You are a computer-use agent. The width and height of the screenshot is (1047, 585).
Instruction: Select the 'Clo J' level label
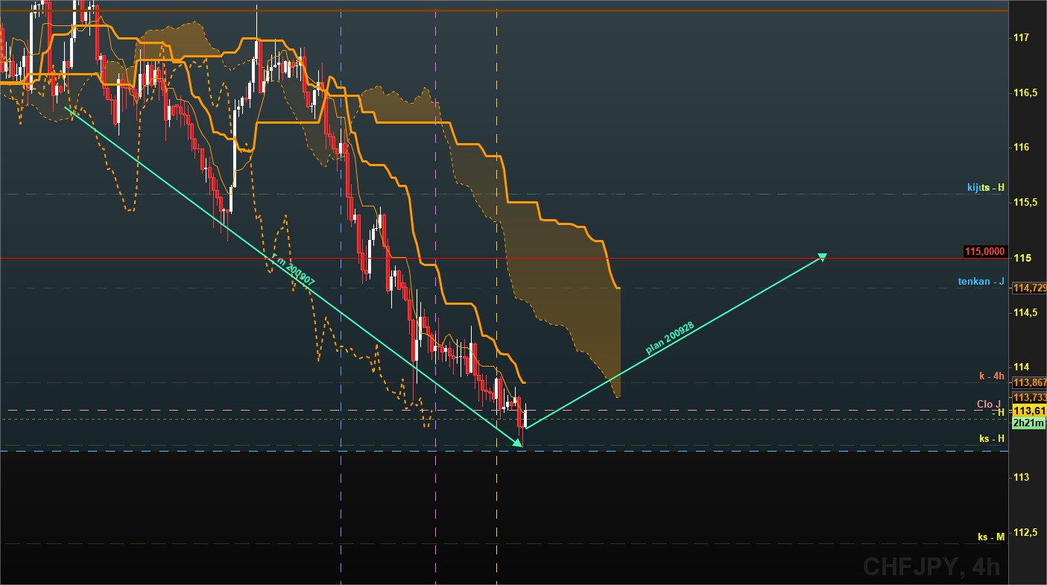pyautogui.click(x=989, y=404)
